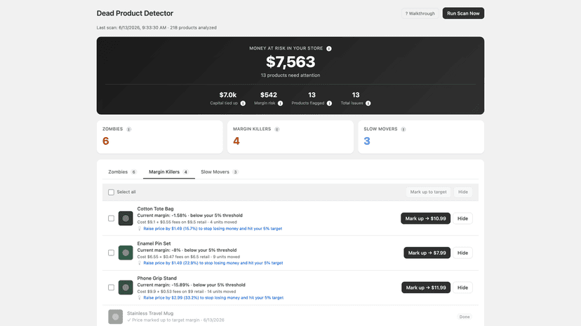Tick the Phone Grip Stand checkbox
This screenshot has height=326, width=581.
111,288
